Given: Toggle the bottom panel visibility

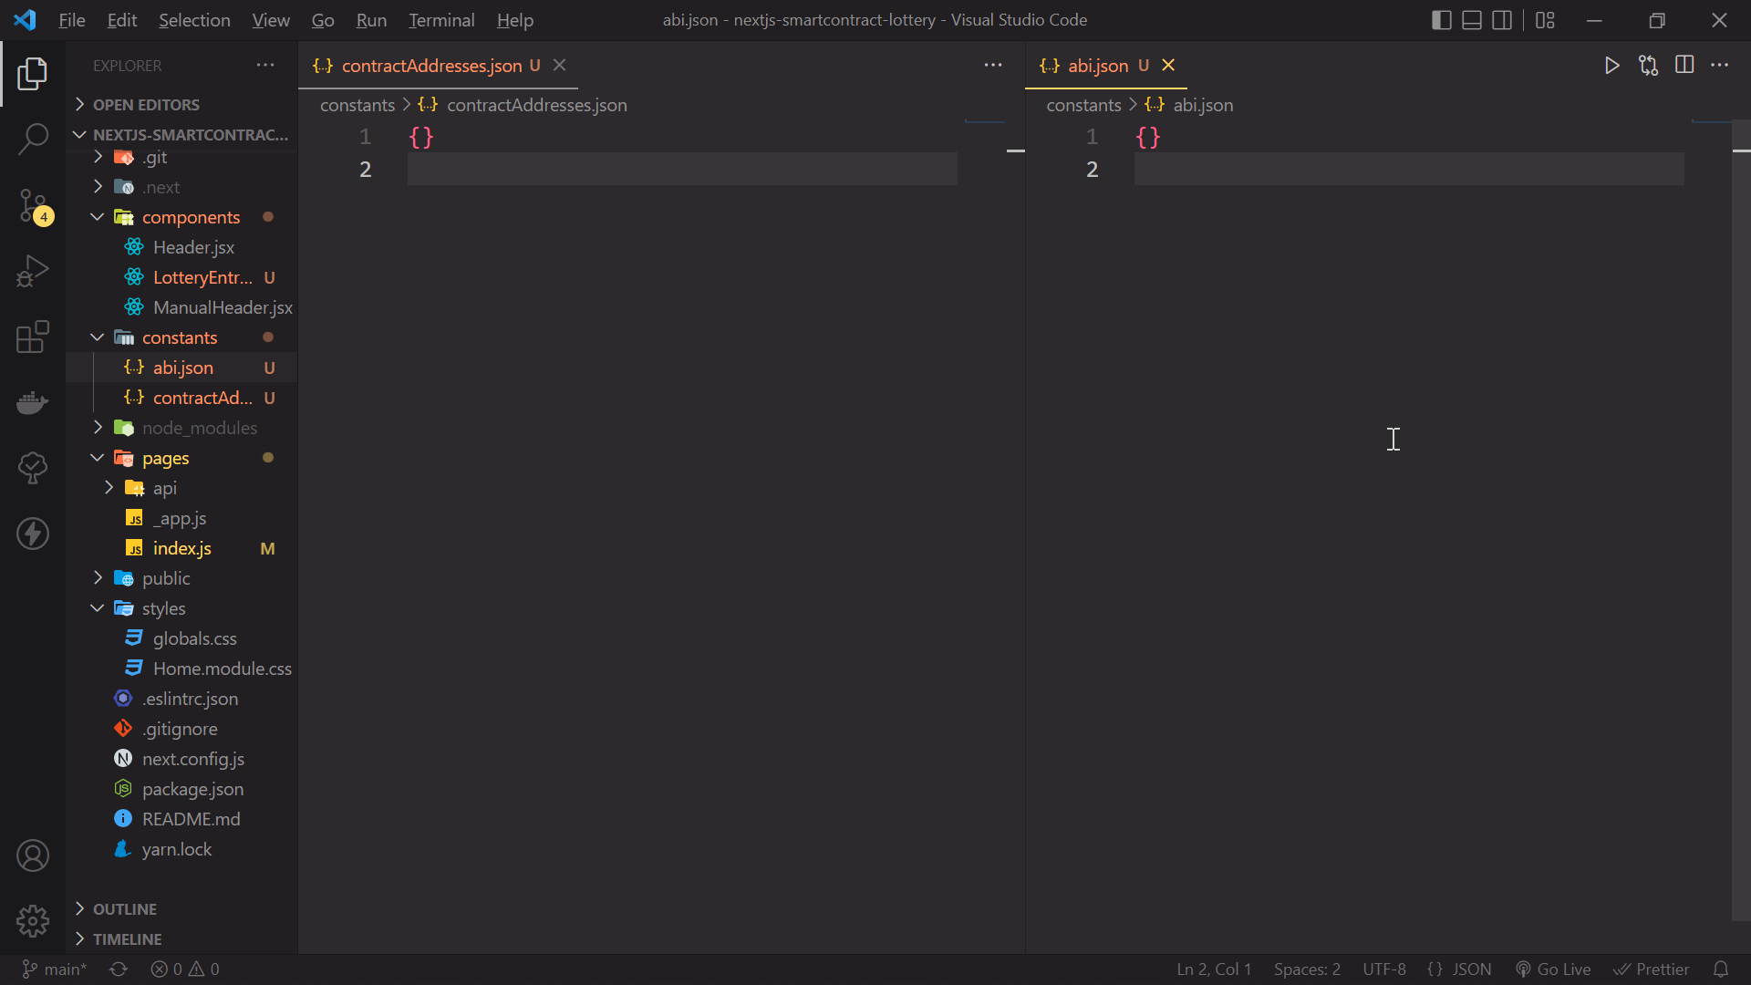Looking at the screenshot, I should pyautogui.click(x=1472, y=20).
